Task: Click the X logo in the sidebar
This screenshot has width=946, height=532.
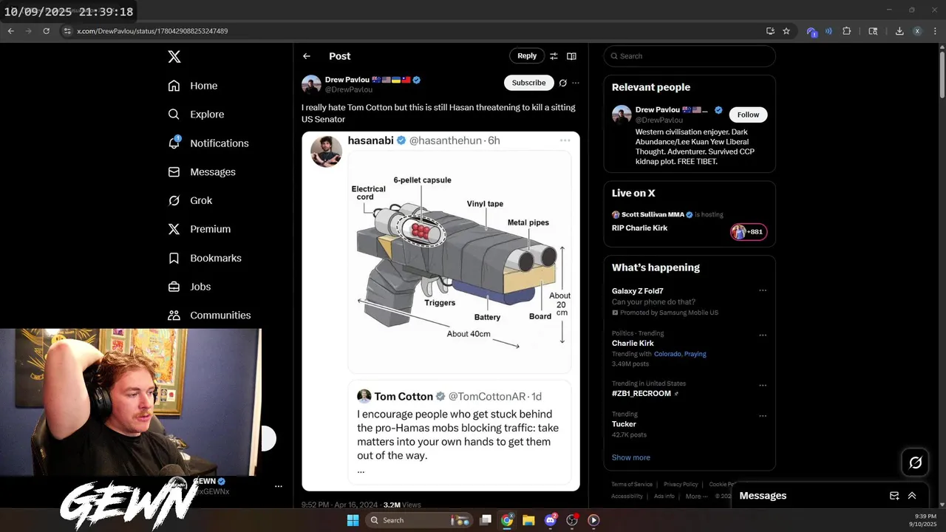Action: tap(174, 57)
